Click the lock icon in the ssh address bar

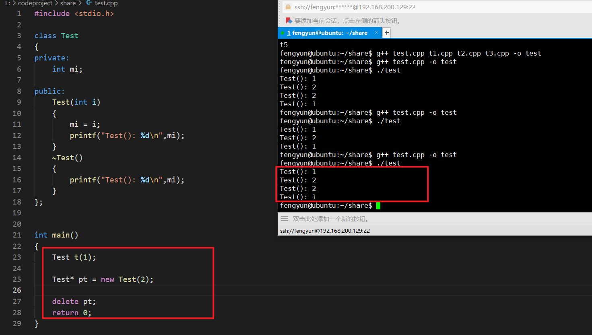pos(288,7)
